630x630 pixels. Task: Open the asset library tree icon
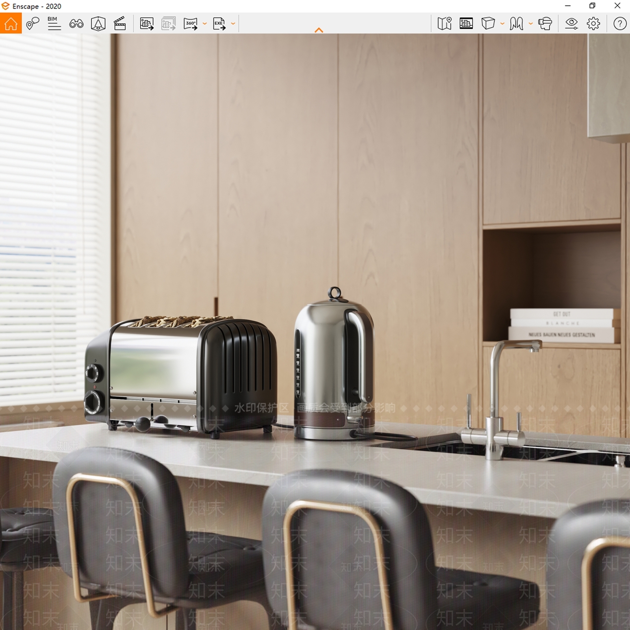point(98,24)
